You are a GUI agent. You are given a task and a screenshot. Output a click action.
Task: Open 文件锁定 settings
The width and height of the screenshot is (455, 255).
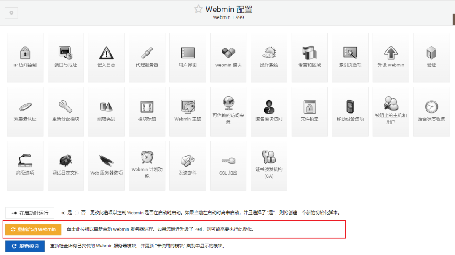310,112
